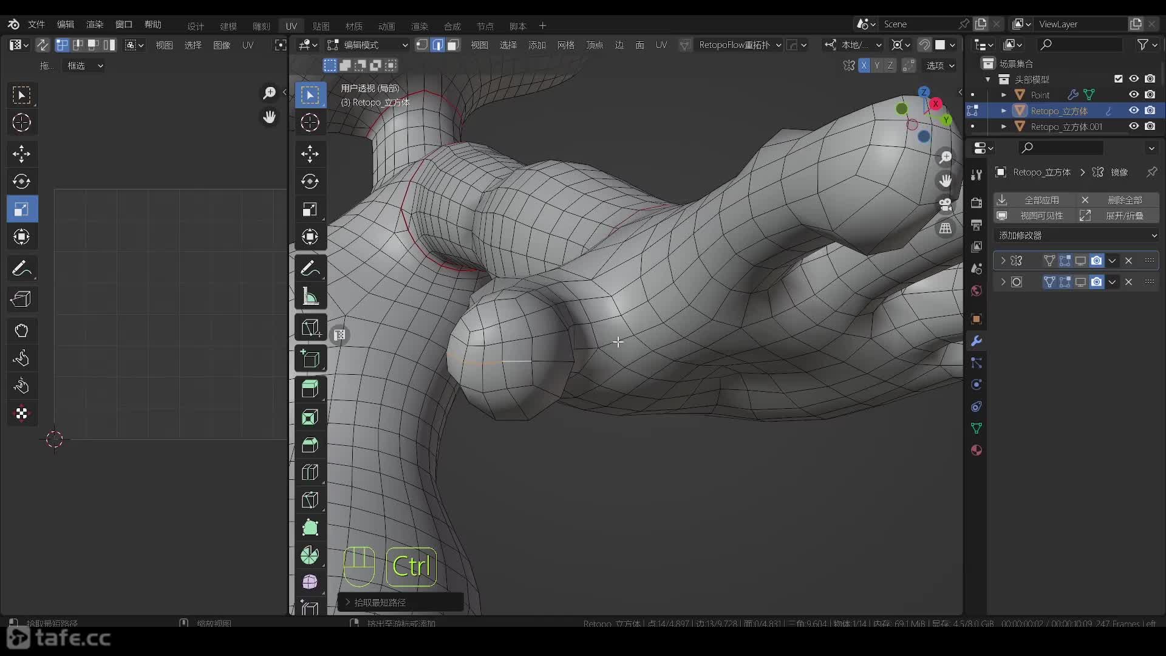Image resolution: width=1166 pixels, height=656 pixels.
Task: Open Physics properties tab
Action: point(977,384)
